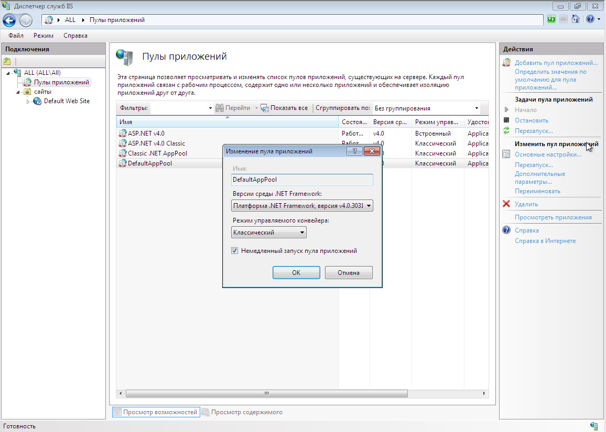Collapse the сайты tree node

tap(18, 92)
